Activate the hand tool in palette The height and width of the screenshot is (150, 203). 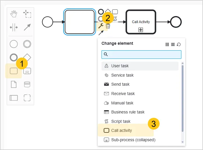coord(14,14)
